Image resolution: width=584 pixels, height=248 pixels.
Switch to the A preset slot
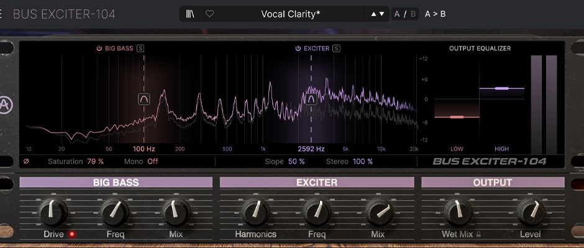[398, 14]
